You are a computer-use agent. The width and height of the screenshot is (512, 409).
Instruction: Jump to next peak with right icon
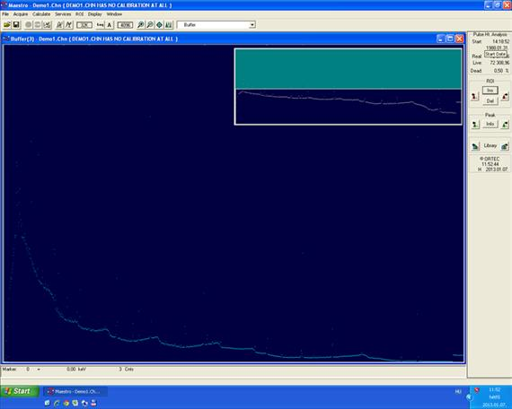(505, 125)
